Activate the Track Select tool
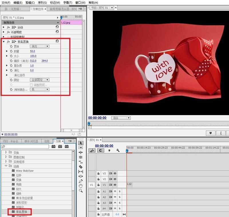229x217 pixels. [80, 148]
